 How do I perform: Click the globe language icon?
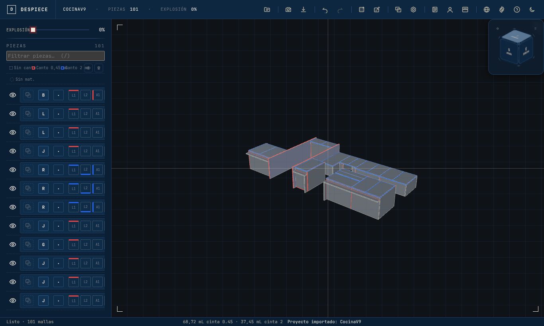(487, 10)
